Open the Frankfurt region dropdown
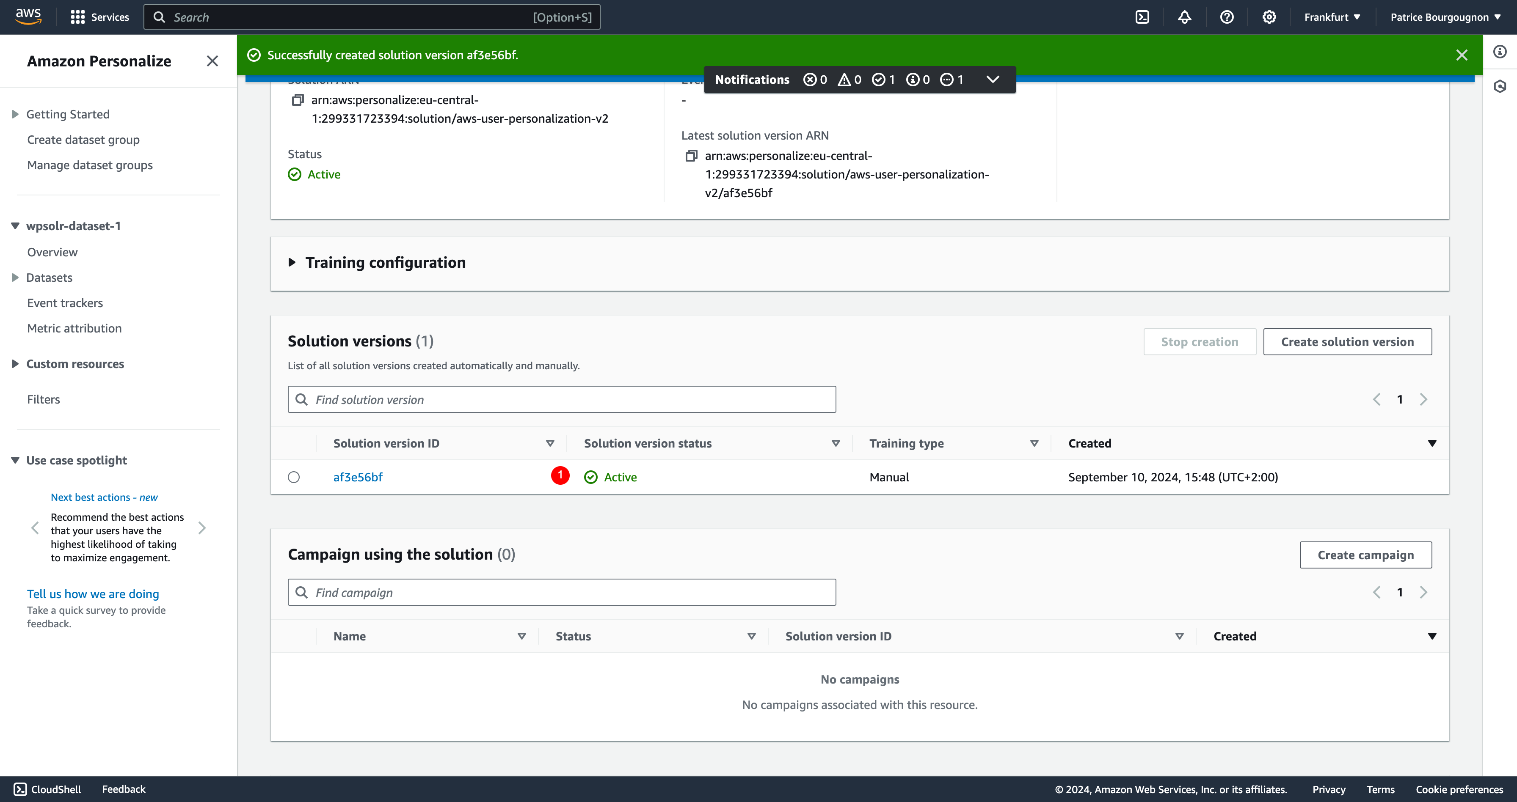This screenshot has height=802, width=1517. pyautogui.click(x=1332, y=17)
